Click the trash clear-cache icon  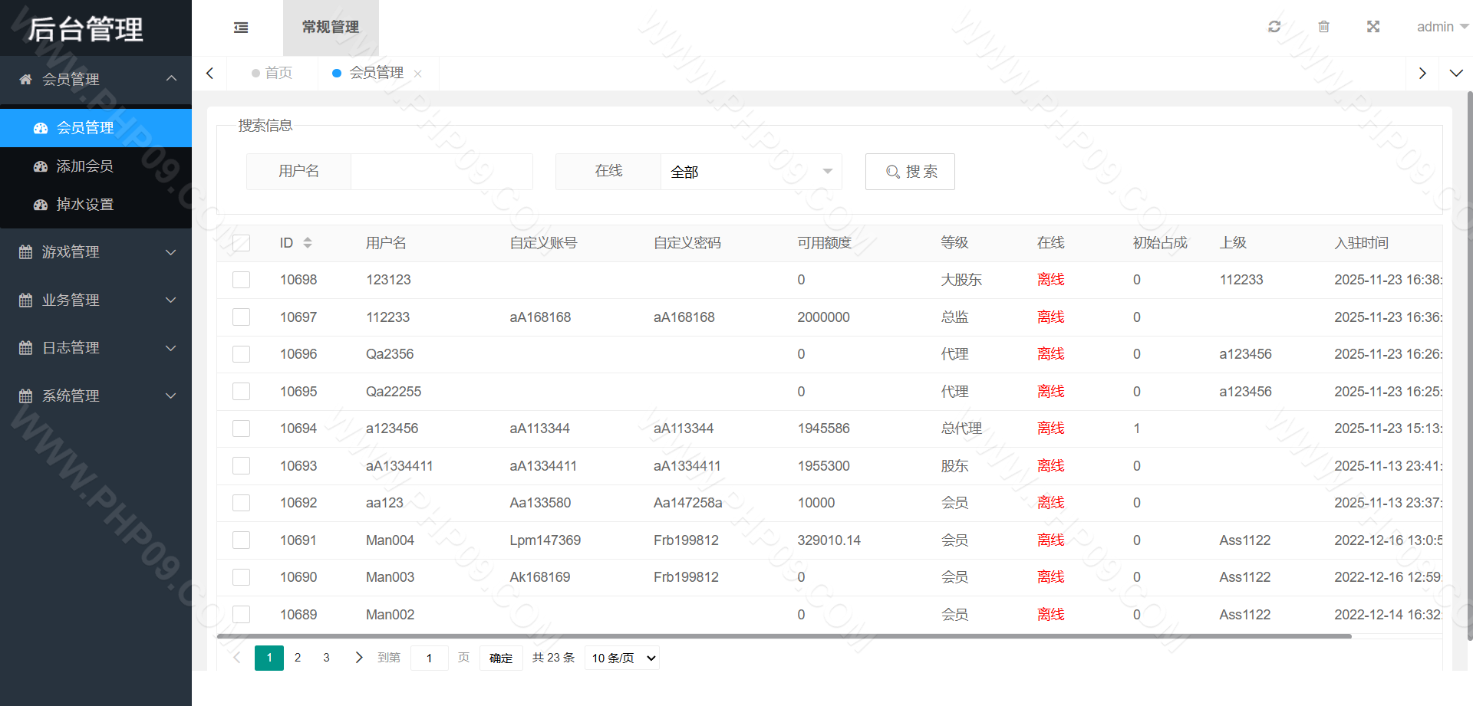(1323, 27)
